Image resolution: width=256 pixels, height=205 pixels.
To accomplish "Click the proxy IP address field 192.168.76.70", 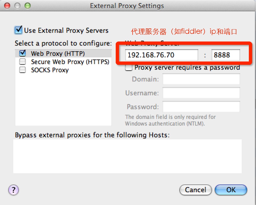I will click(162, 55).
